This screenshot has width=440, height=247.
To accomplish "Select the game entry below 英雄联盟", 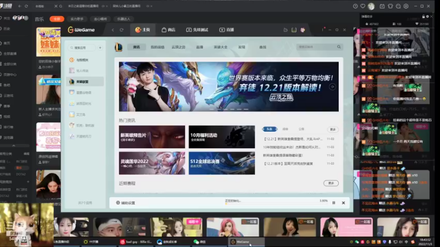I will 85,93.
